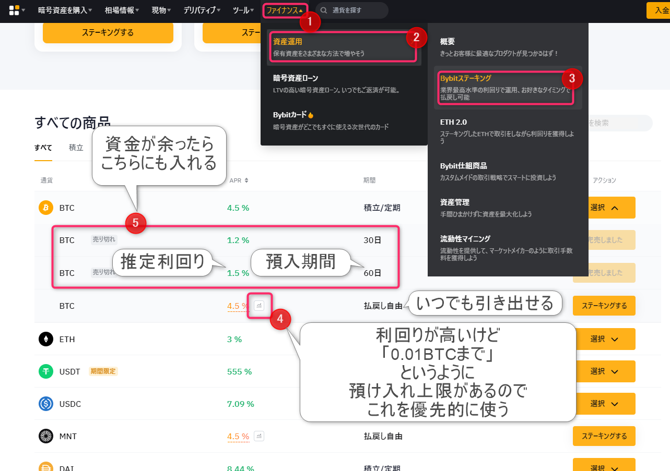Click the blue USDC coin icon
Screen dimensions: 670x471
click(x=46, y=404)
